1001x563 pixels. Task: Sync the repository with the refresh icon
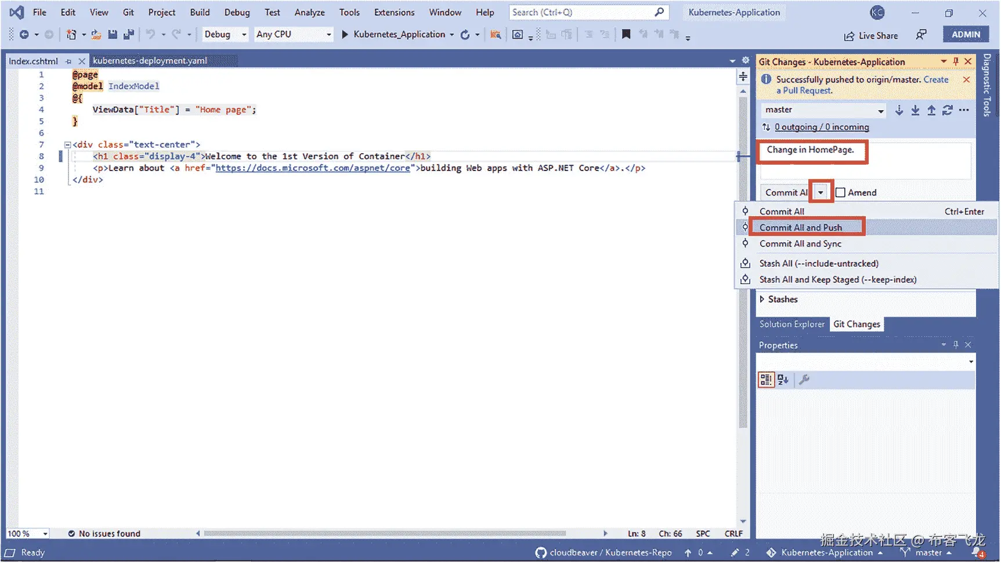(x=948, y=110)
